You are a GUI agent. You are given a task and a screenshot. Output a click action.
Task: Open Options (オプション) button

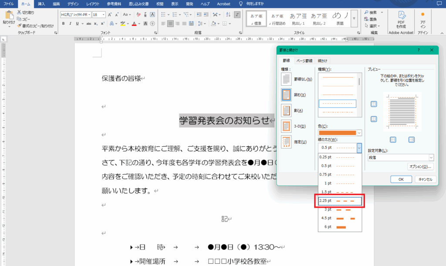420,167
